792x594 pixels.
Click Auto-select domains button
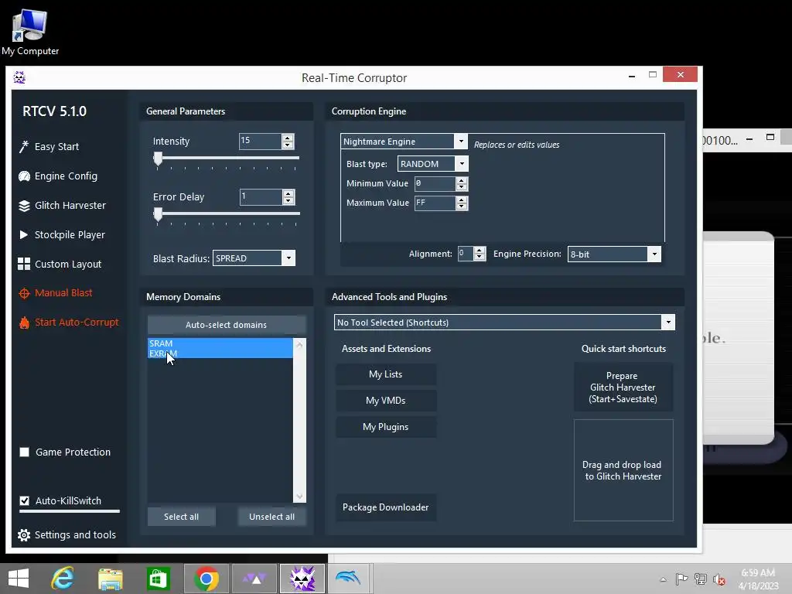tap(227, 325)
